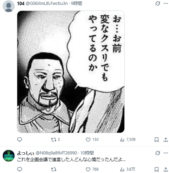Image resolution: width=169 pixels, height=173 pixels.
Task: Reply to the よっしぃ post
Action: pos(20,169)
